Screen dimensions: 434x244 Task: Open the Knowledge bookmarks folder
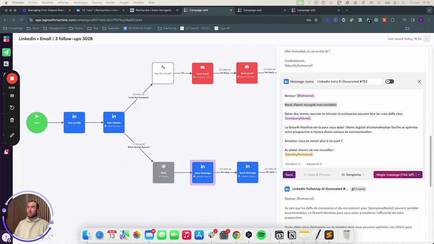[13, 28]
